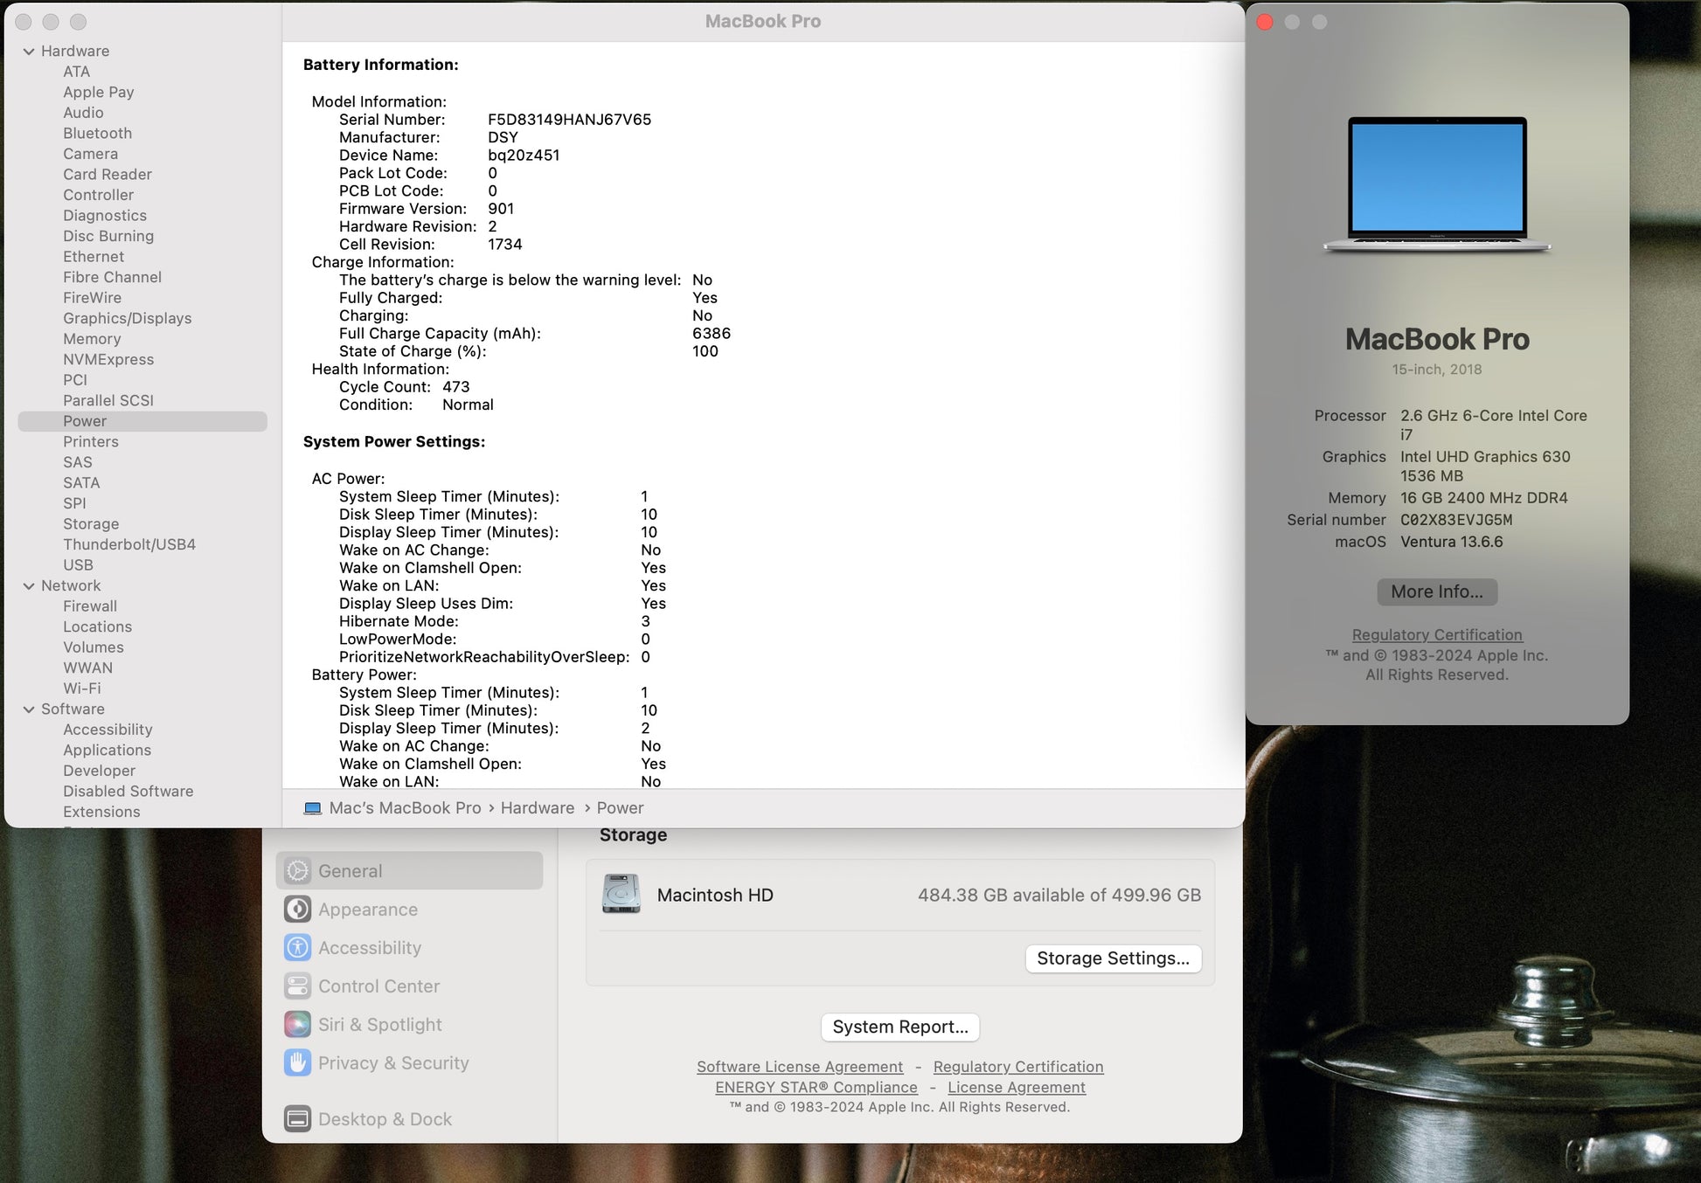Click the Appearance icon in sidebar
This screenshot has height=1183, width=1701.
297,910
